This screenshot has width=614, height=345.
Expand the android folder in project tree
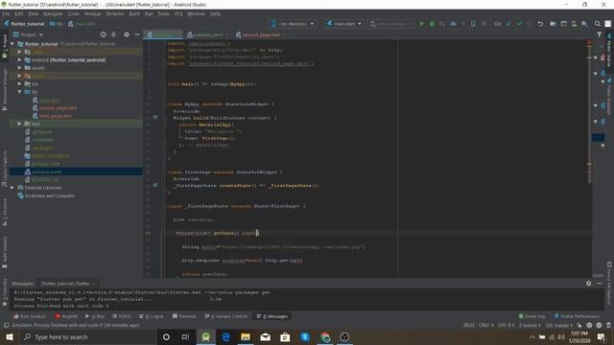pos(19,59)
